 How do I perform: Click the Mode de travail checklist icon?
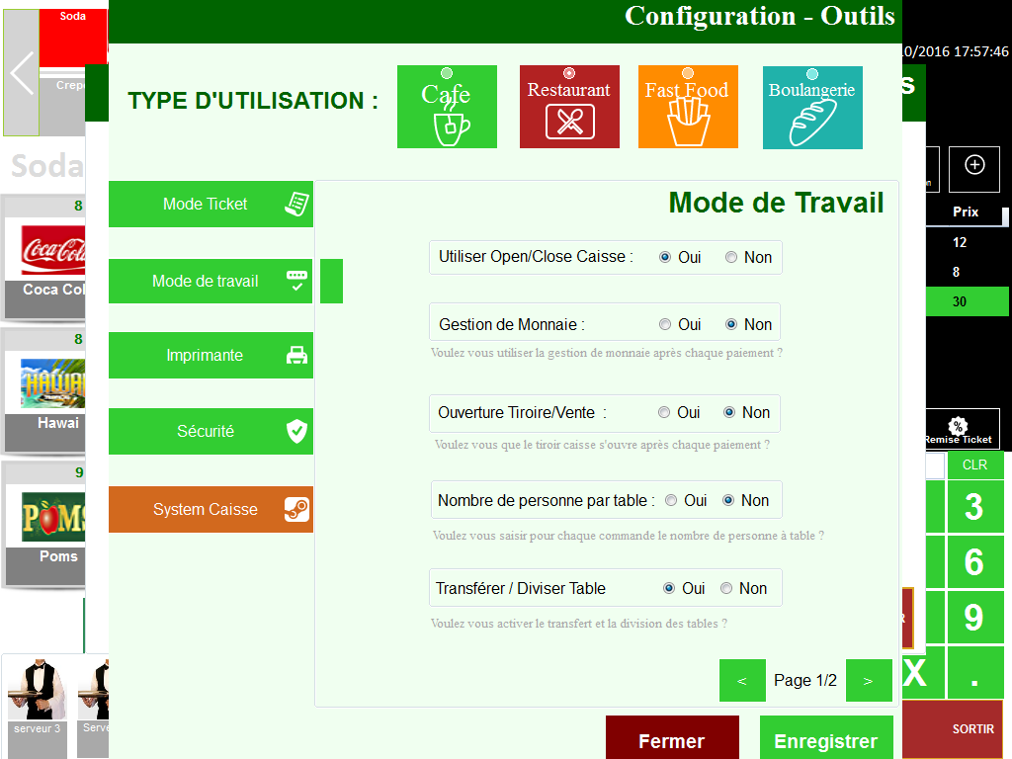pyautogui.click(x=296, y=281)
